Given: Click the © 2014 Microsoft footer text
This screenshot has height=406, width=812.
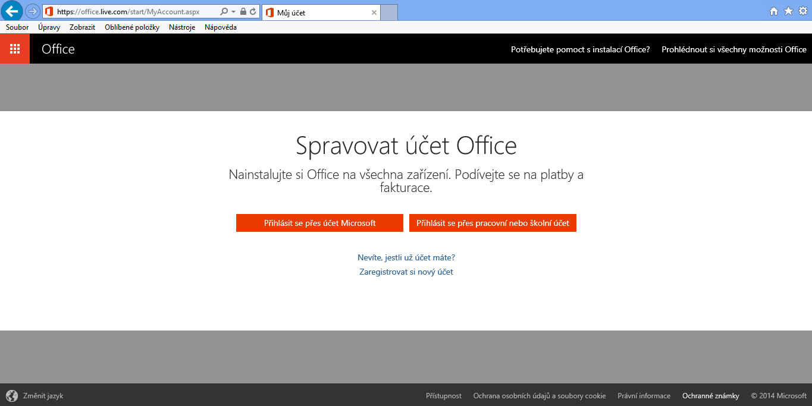Looking at the screenshot, I should [x=779, y=396].
